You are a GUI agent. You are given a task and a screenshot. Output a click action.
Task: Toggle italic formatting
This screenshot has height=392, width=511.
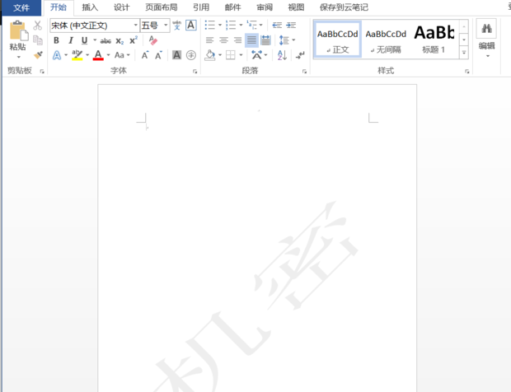(x=71, y=40)
